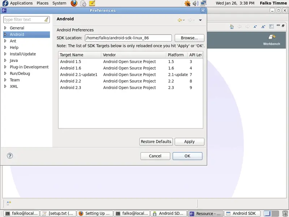Select the Android 2.1-update1 target row
This screenshot has width=289, height=217.
[131, 75]
